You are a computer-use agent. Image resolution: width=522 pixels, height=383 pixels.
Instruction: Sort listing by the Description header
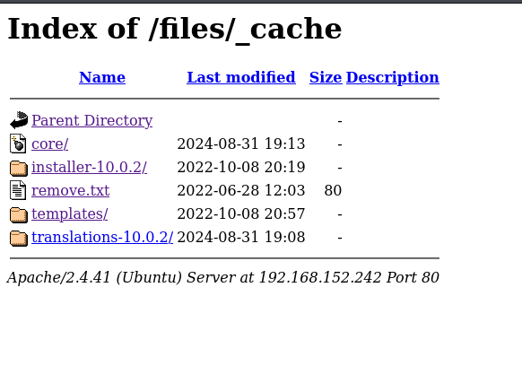393,77
